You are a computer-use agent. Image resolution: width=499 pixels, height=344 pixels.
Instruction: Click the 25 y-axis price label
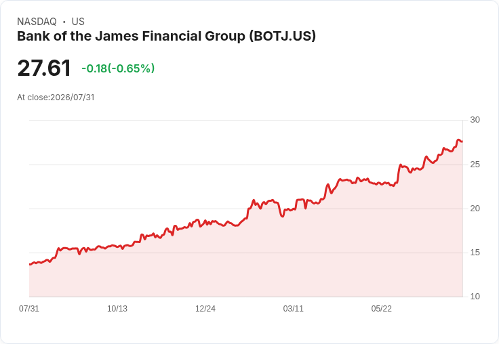pyautogui.click(x=475, y=165)
